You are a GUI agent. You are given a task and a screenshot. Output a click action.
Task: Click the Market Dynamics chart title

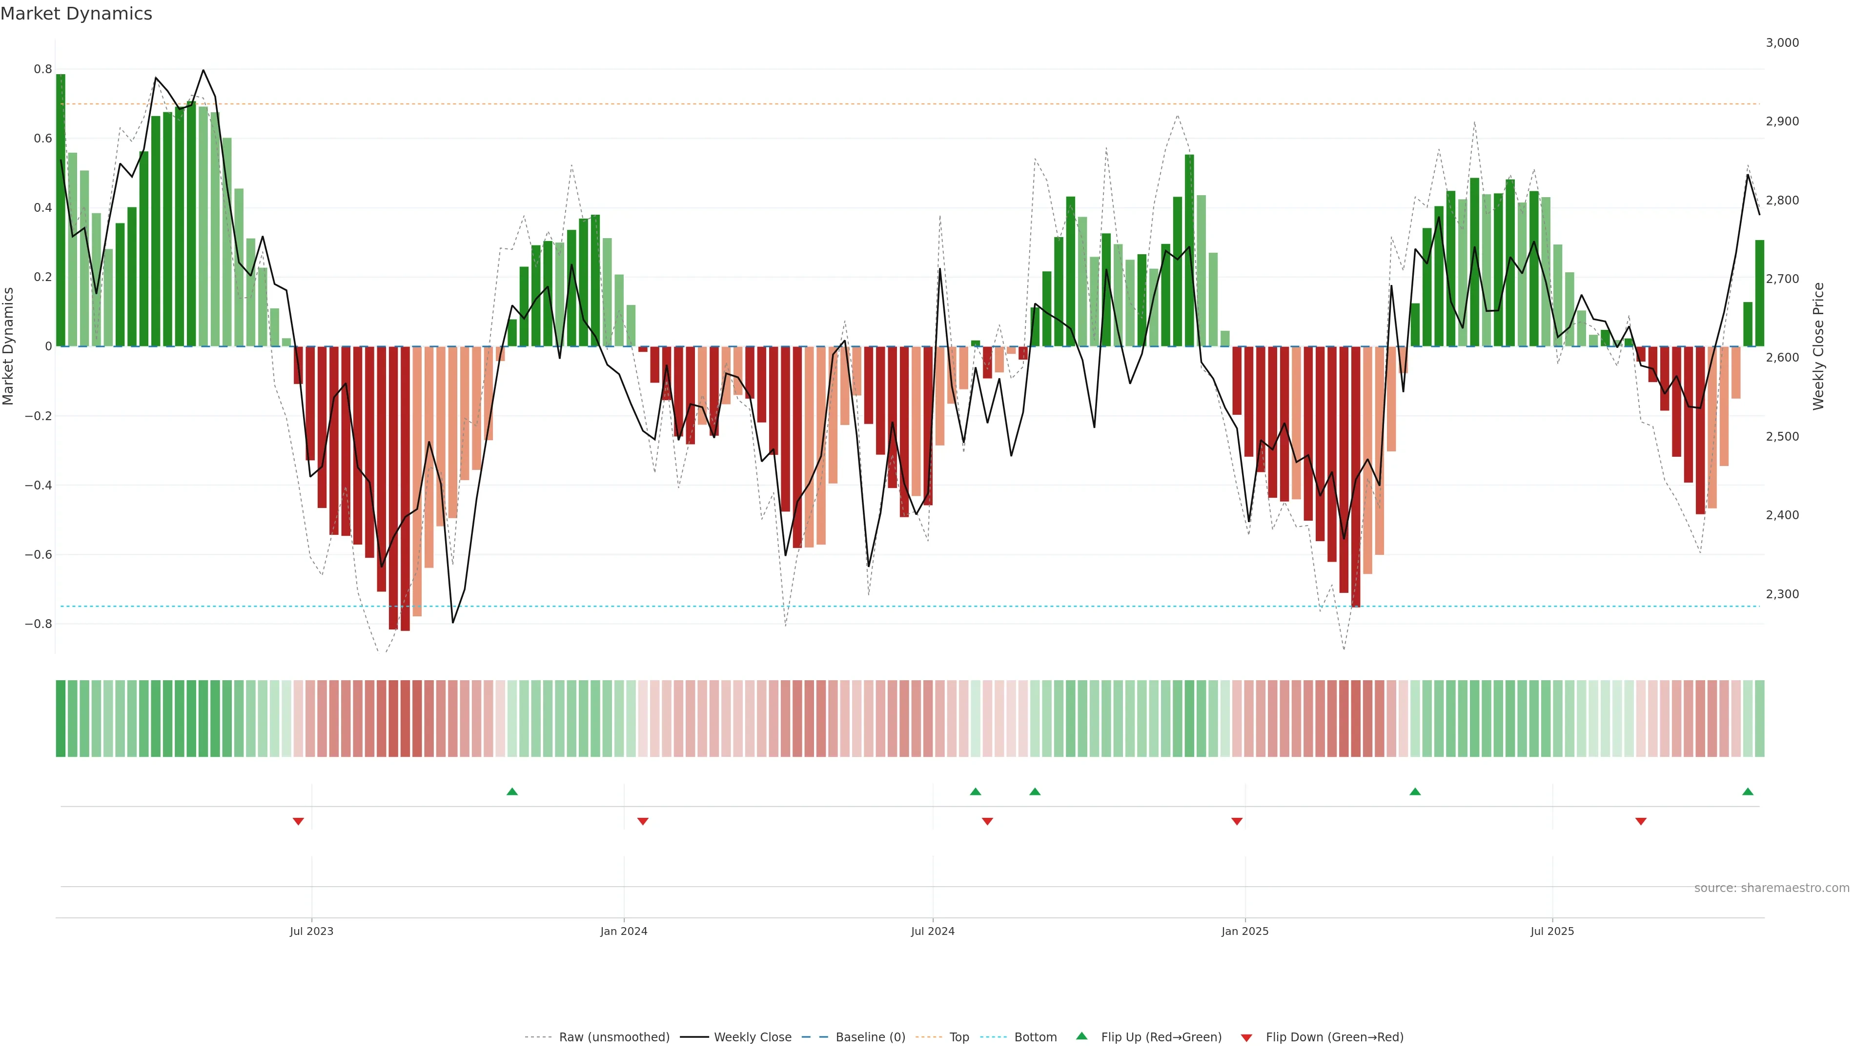(77, 14)
